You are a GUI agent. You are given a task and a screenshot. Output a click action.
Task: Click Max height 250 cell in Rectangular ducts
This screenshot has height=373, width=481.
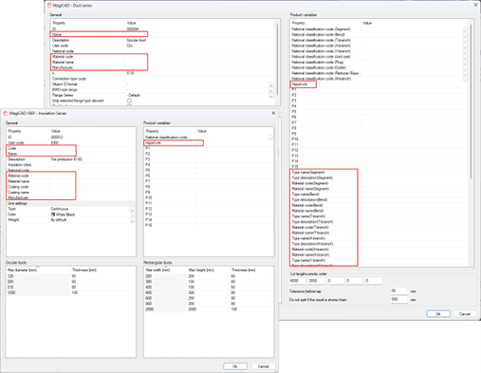(x=208, y=298)
